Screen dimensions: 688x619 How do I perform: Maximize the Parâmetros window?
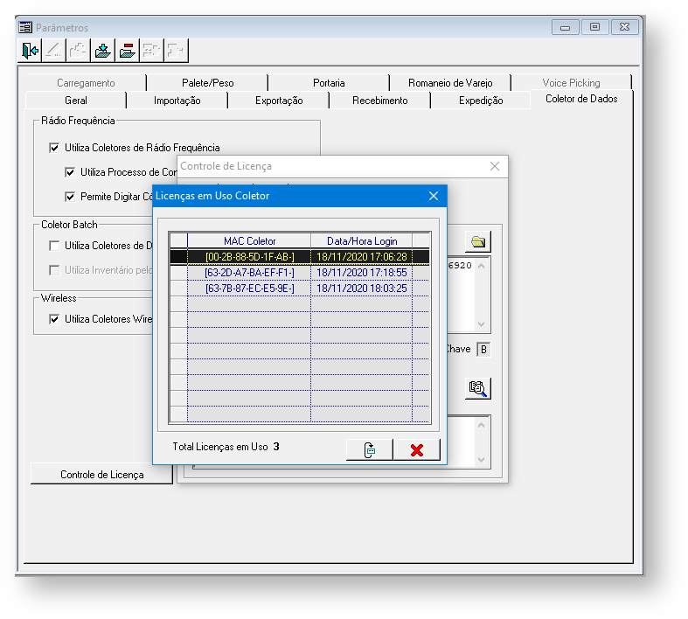pos(594,27)
